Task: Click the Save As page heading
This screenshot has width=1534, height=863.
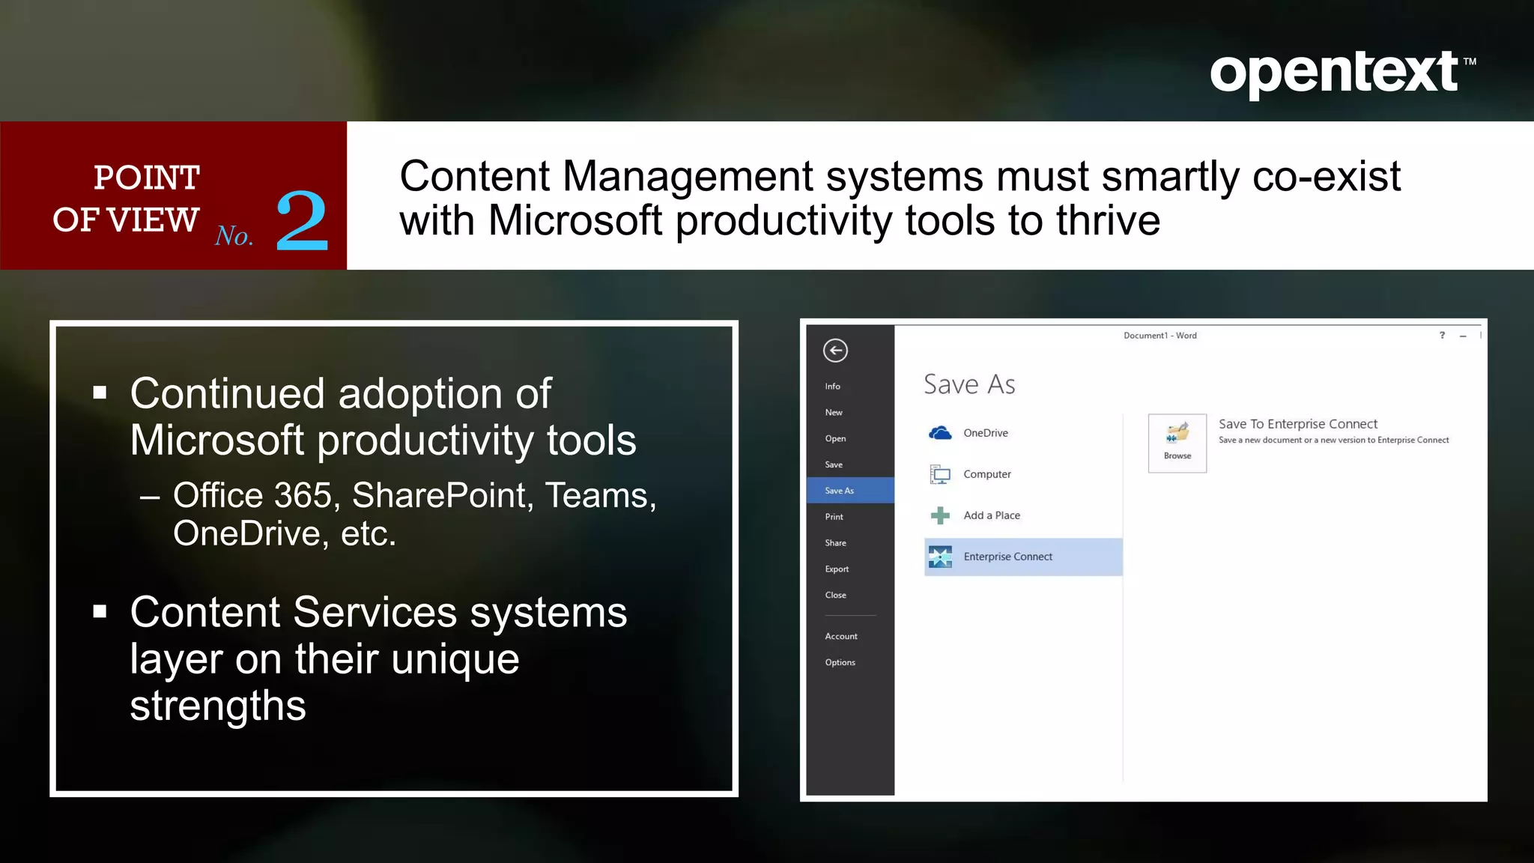Action: (969, 384)
